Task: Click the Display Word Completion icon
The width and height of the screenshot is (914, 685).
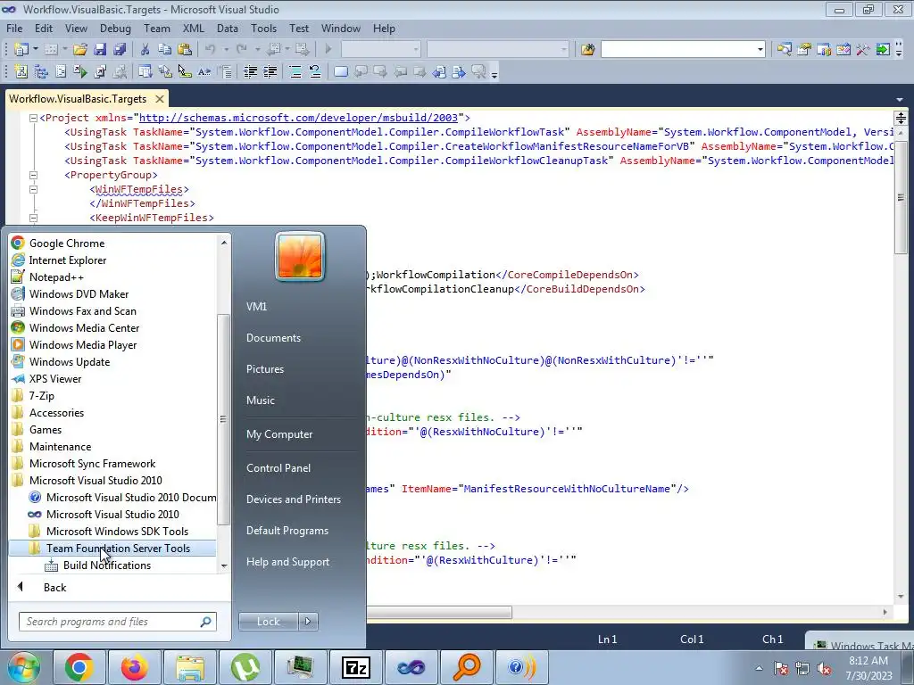Action: tap(204, 71)
